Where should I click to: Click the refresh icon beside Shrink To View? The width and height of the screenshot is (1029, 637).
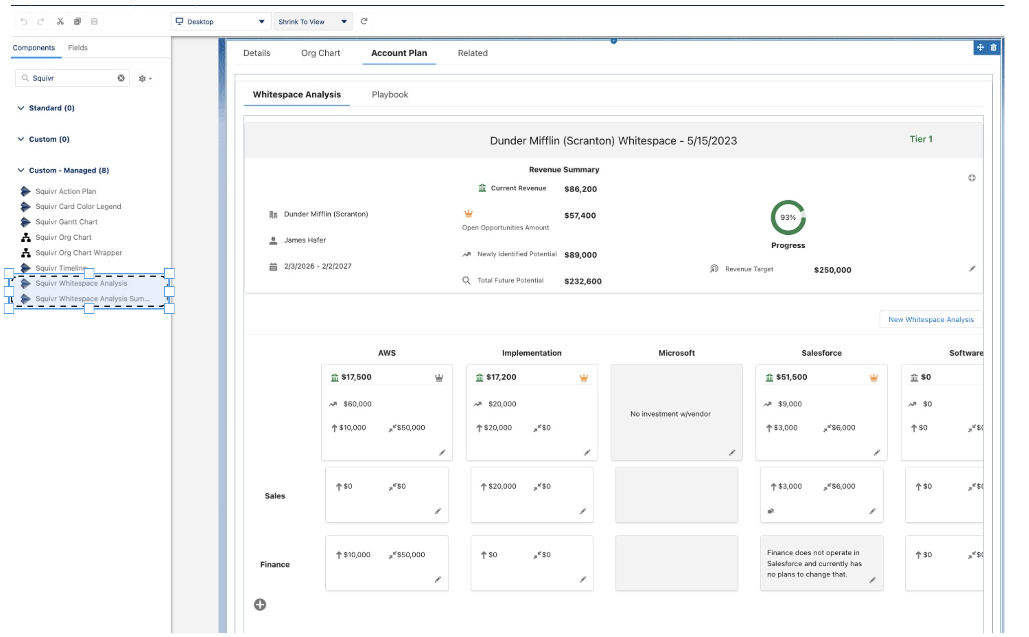[364, 21]
